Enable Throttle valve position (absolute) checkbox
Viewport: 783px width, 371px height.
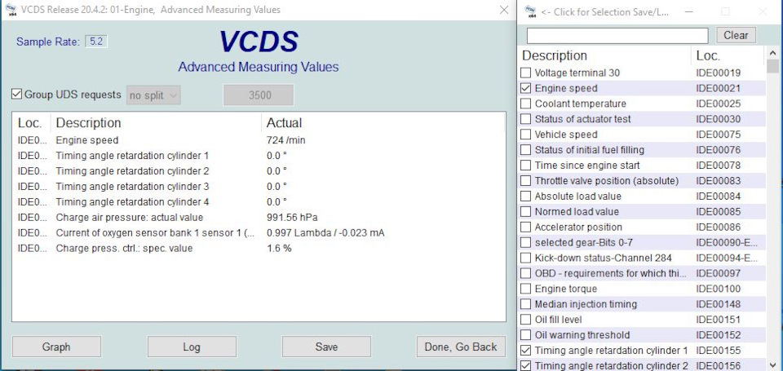[526, 181]
